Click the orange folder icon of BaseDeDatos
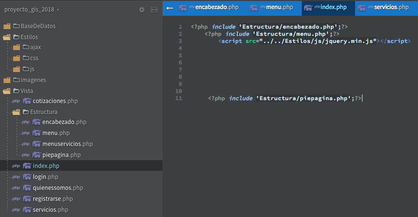Screen dimensions: 418x217 pyautogui.click(x=7, y=26)
